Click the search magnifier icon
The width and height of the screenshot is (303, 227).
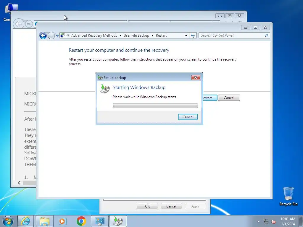[x=266, y=35]
